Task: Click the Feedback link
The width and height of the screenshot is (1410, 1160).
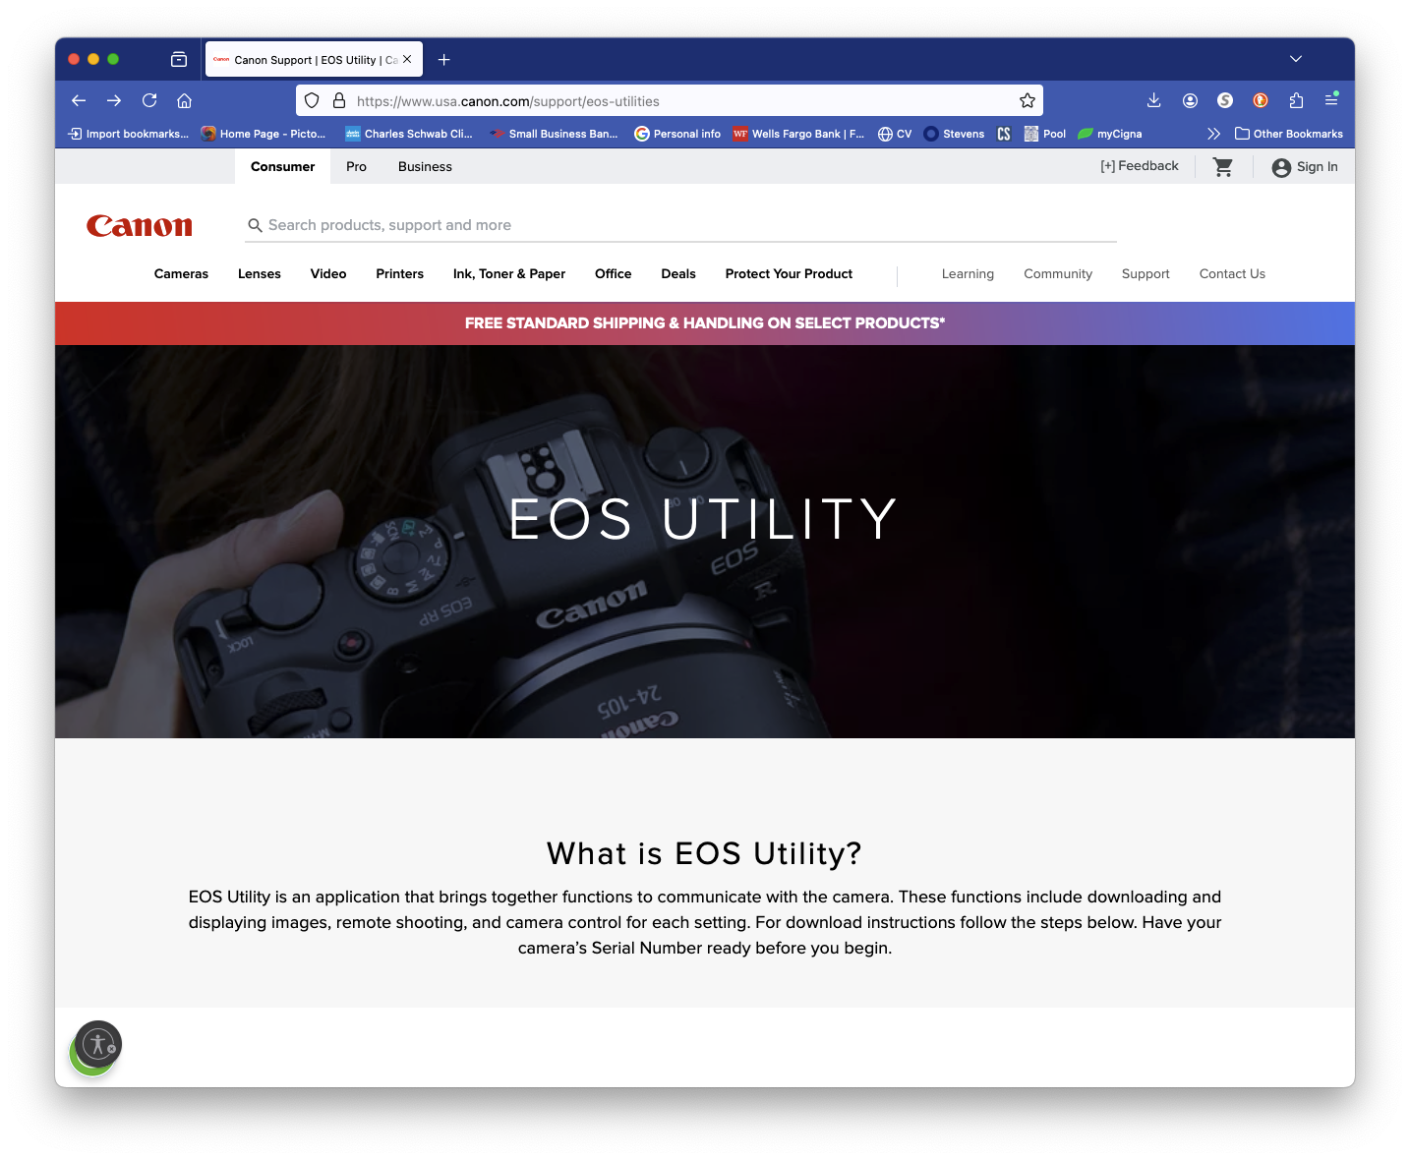Action: 1139,166
